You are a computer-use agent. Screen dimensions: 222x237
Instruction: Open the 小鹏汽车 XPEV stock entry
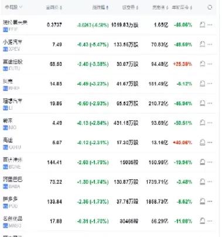coord(12,45)
